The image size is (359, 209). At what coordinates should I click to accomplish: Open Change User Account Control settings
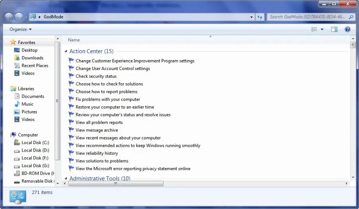point(112,68)
